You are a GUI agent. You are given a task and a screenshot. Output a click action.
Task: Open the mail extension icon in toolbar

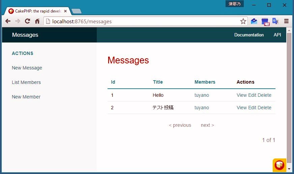tap(254, 21)
